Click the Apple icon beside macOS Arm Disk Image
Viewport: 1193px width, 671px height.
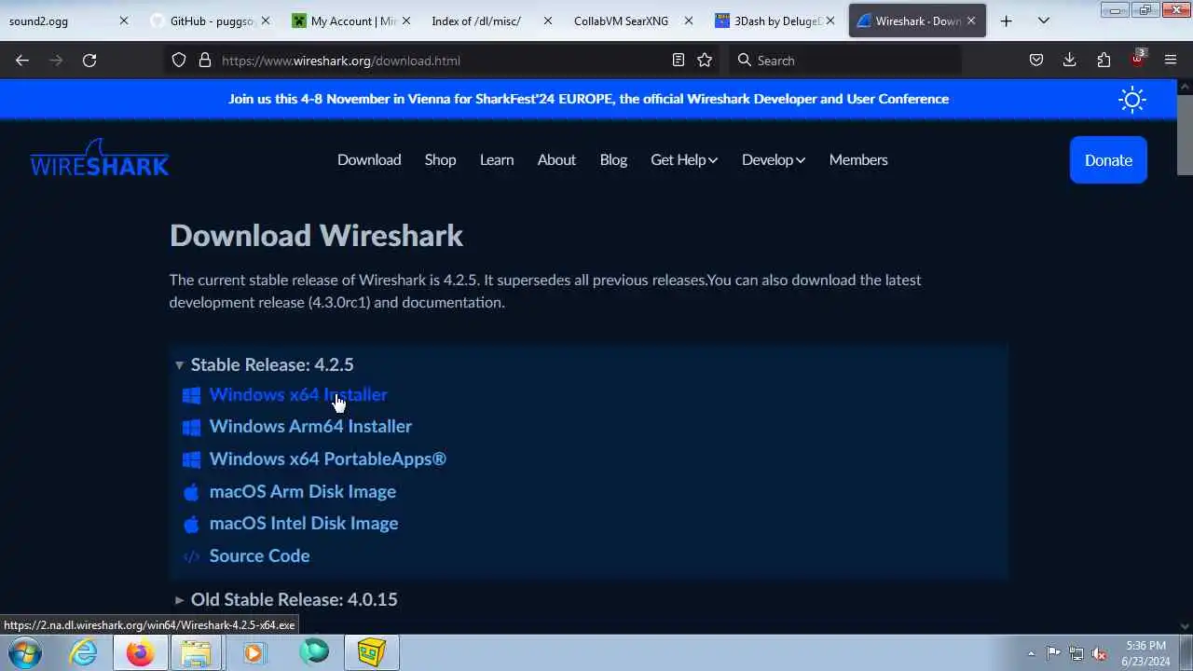tap(191, 492)
